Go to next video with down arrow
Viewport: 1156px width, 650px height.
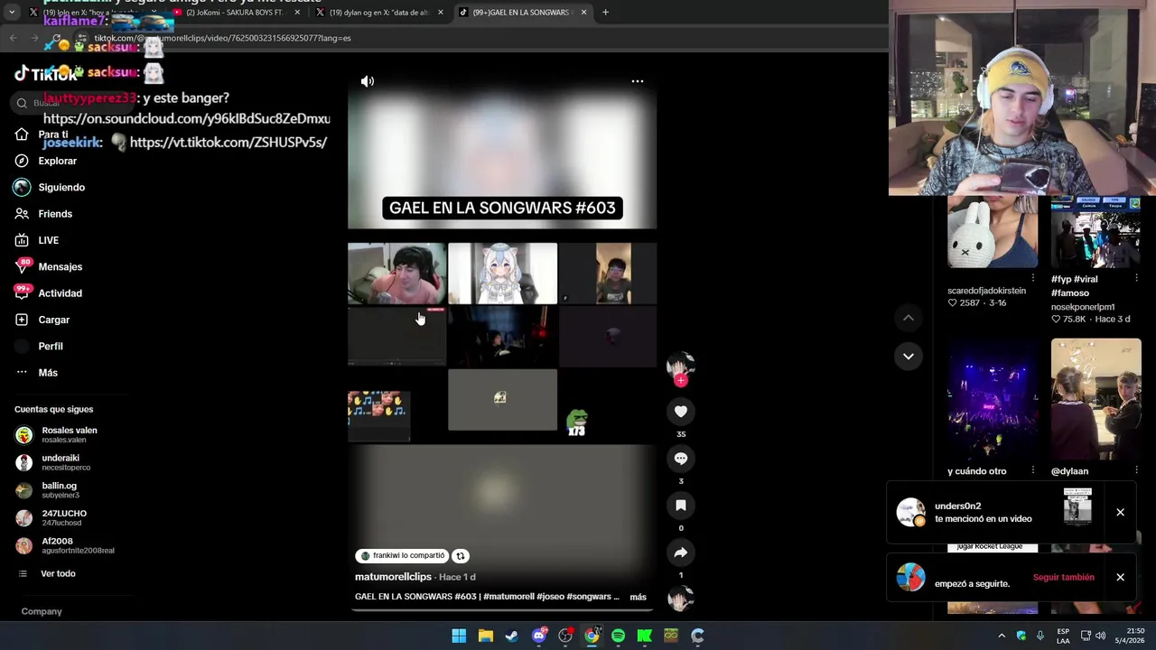(909, 356)
